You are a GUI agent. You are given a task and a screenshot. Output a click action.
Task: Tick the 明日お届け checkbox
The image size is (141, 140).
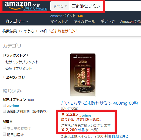(4, 134)
